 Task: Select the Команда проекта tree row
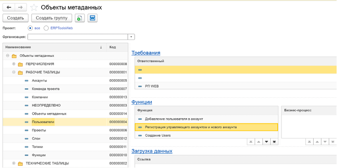[65, 89]
